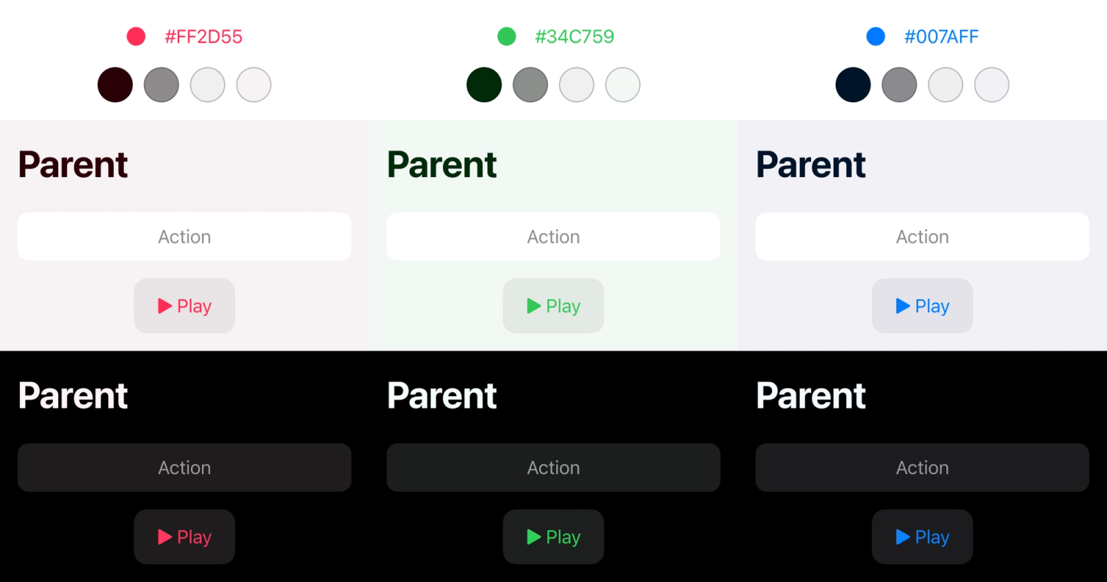
Task: Choose the gray swatch in the blue palette
Action: click(899, 85)
